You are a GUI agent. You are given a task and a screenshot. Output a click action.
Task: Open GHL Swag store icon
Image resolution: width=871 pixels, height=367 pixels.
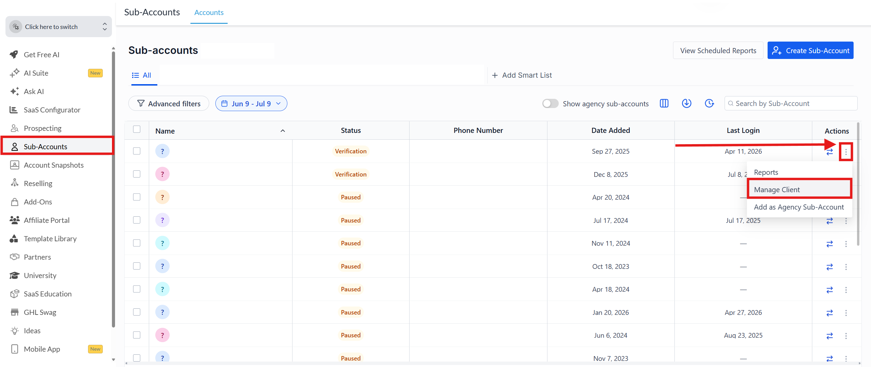pyautogui.click(x=14, y=312)
